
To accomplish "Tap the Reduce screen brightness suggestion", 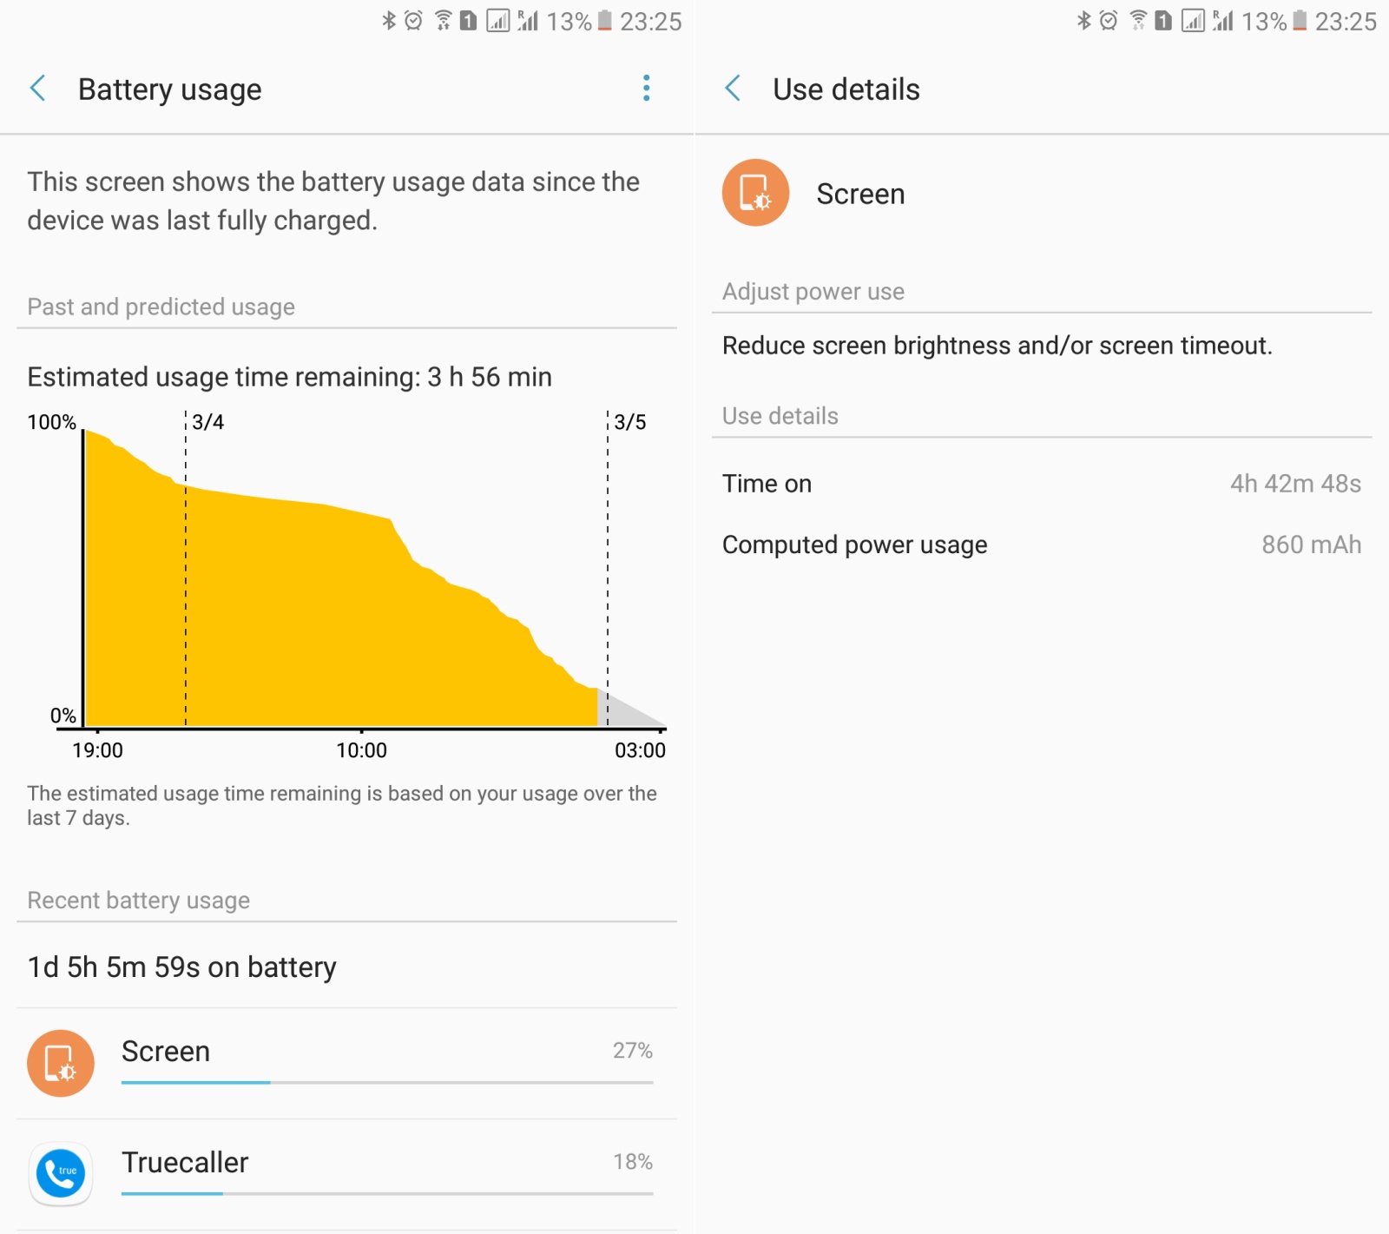I will (x=997, y=346).
